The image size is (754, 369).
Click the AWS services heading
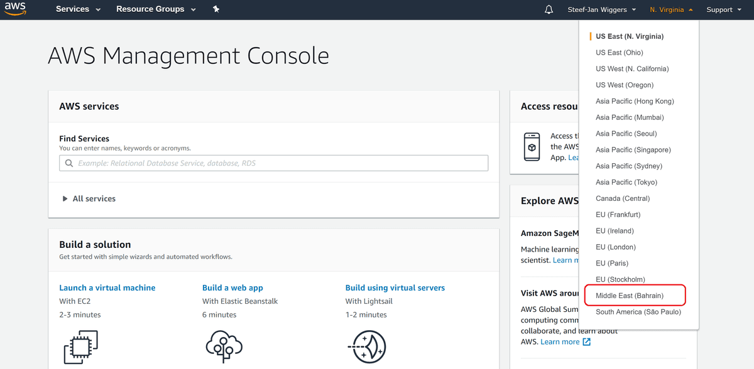click(x=89, y=107)
